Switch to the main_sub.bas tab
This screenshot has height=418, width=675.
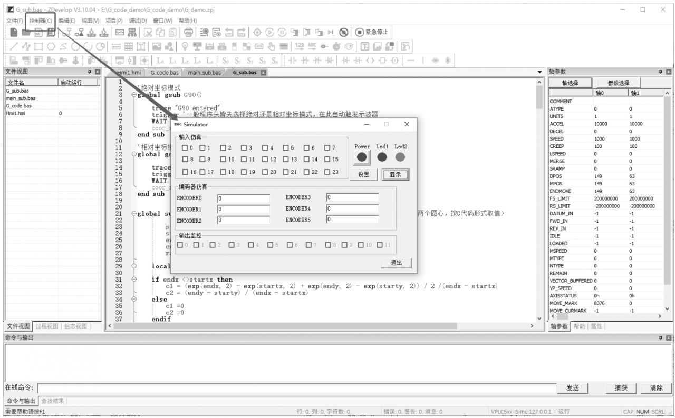(205, 73)
